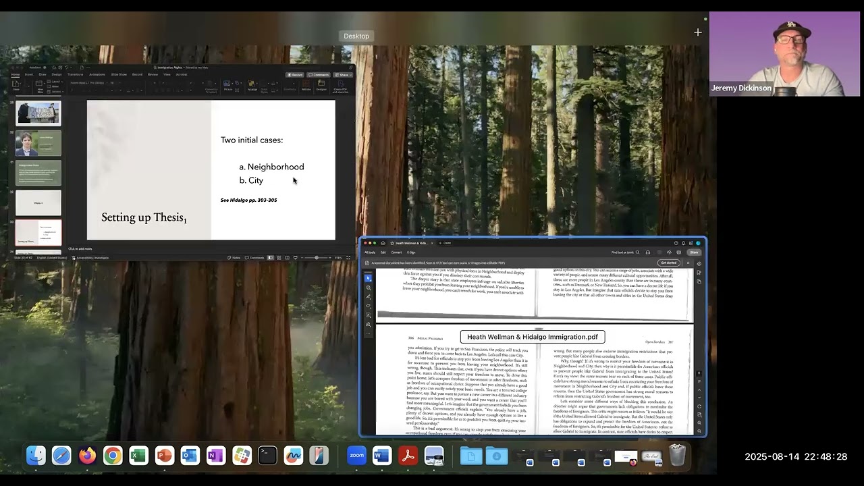The height and width of the screenshot is (486, 864).
Task: Select protest sign slide thumbnail
Action: point(38,113)
